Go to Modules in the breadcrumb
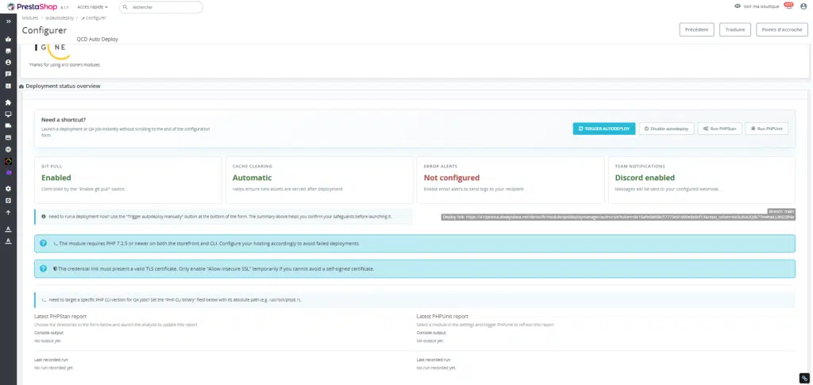The width and height of the screenshot is (813, 385). [x=30, y=17]
